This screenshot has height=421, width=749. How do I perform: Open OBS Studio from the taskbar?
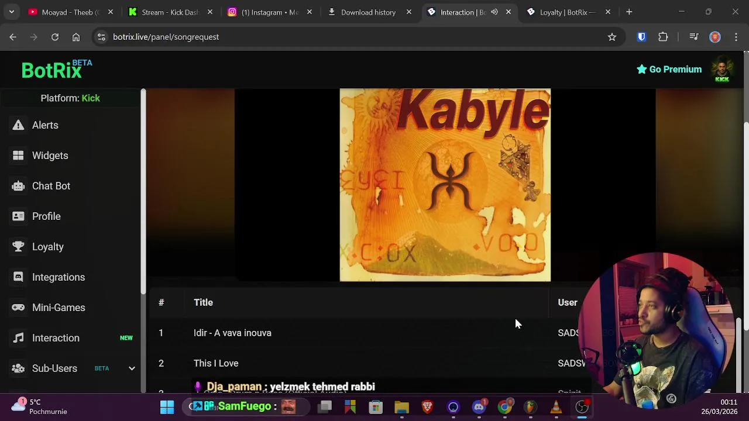click(x=582, y=407)
